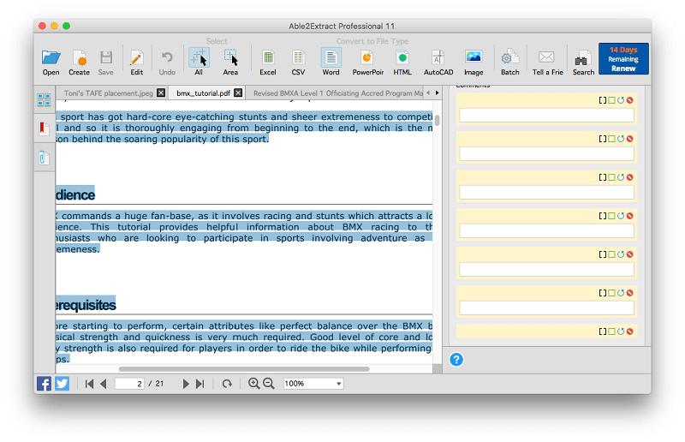This screenshot has height=442, width=685.
Task: Convert selection to Word
Action: 331,62
